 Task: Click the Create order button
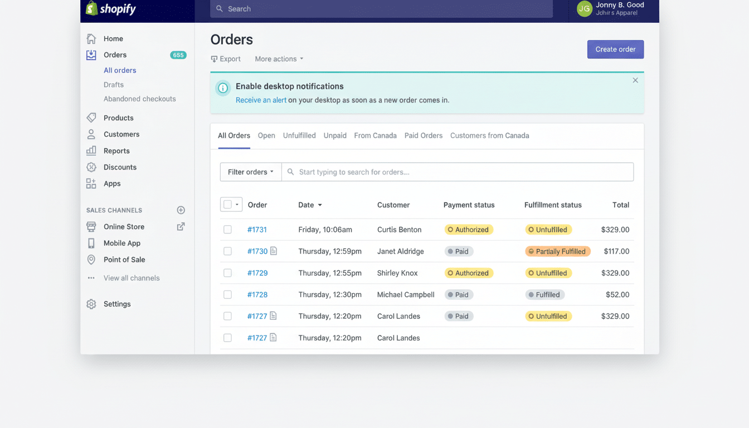615,49
